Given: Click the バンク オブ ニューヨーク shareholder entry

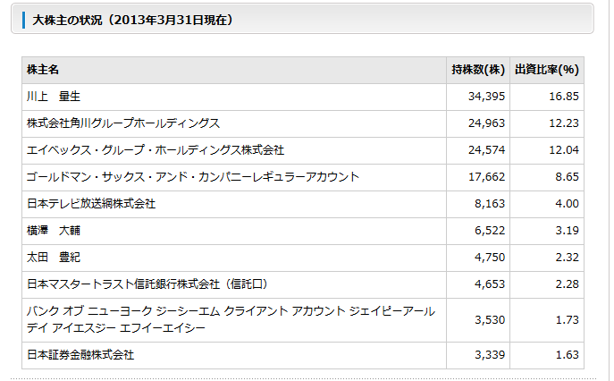Looking at the screenshot, I should (x=231, y=319).
